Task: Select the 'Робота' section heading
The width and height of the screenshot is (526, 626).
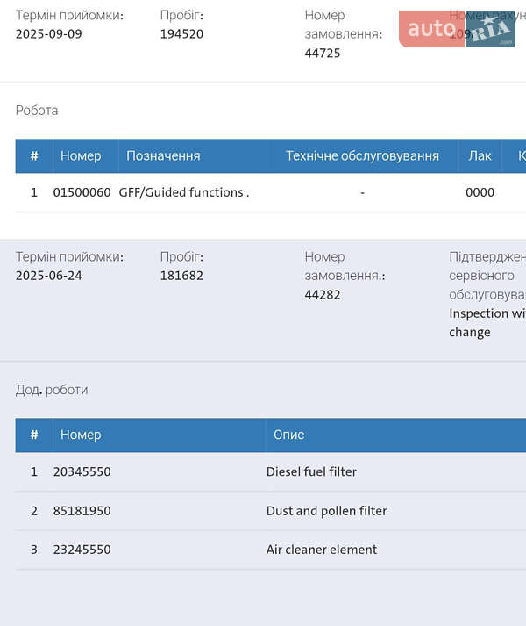Action: tap(37, 111)
